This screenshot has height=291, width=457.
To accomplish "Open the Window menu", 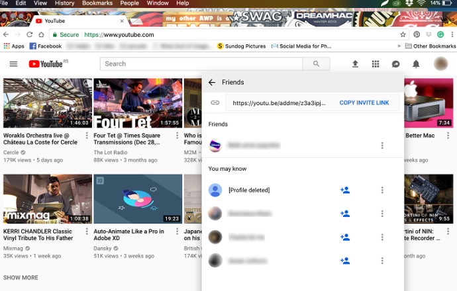I will point(158,3).
